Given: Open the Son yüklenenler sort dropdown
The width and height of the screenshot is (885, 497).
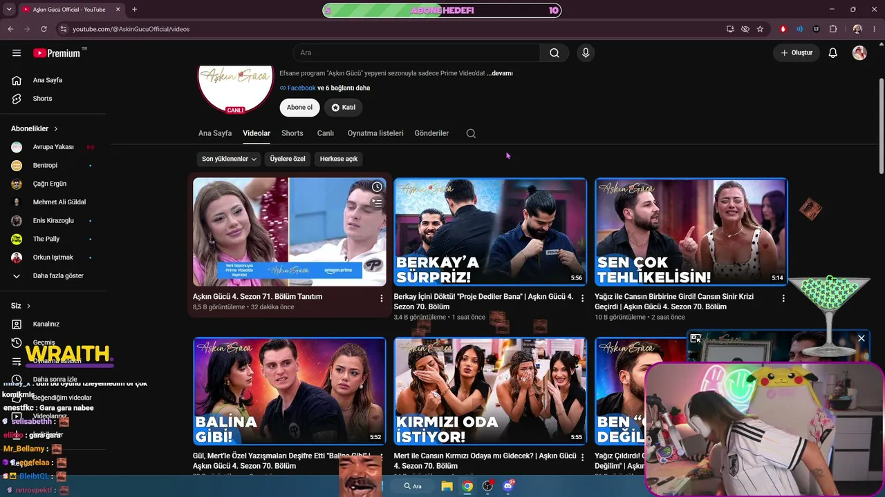Looking at the screenshot, I should point(229,159).
